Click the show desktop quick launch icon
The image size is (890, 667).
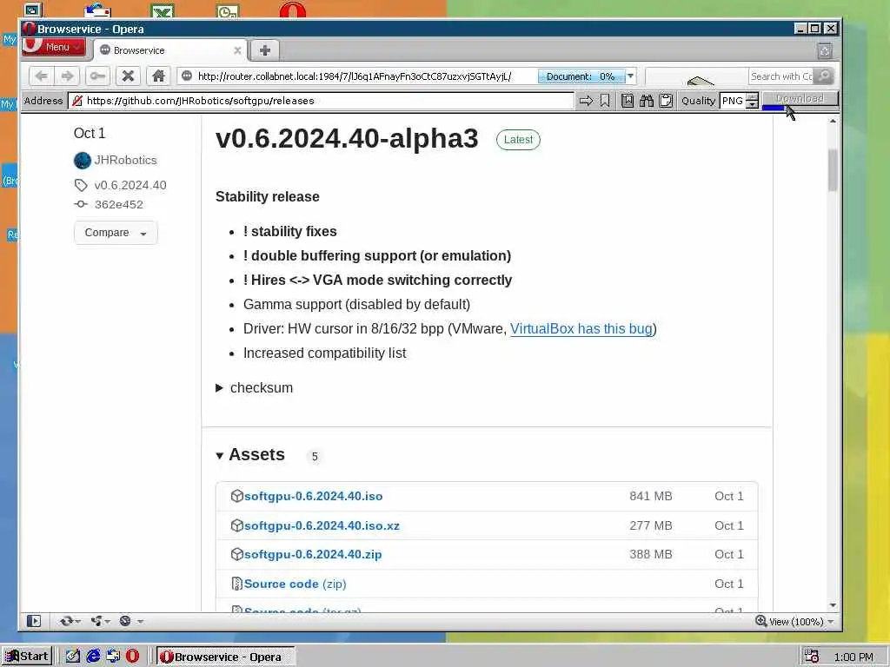[x=73, y=657]
